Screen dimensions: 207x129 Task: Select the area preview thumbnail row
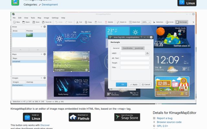29,35
